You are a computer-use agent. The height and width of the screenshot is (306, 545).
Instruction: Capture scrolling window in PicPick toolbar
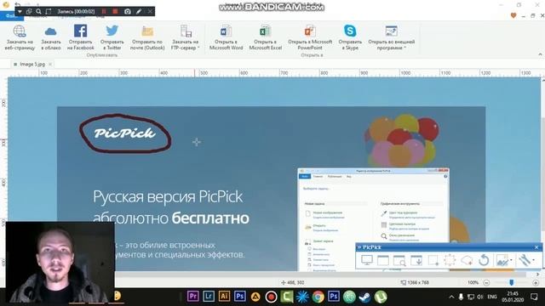point(416,260)
